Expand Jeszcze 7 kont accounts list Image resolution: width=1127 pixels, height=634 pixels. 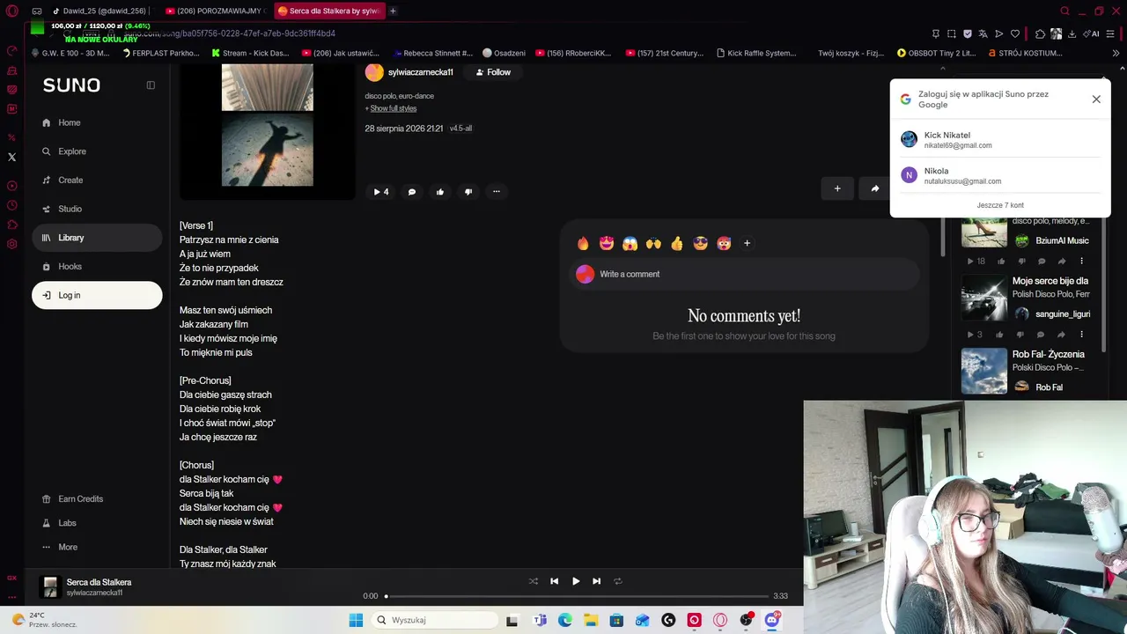(1000, 205)
